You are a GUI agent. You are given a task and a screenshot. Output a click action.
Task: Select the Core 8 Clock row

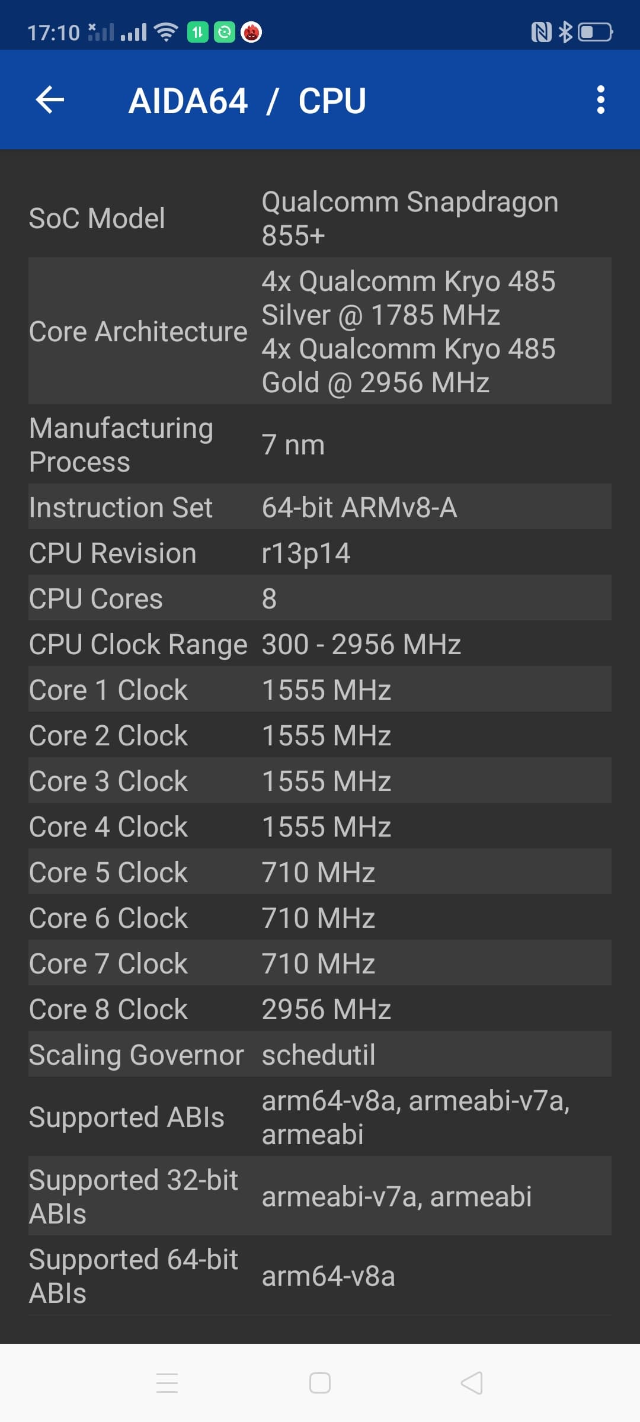point(320,1009)
